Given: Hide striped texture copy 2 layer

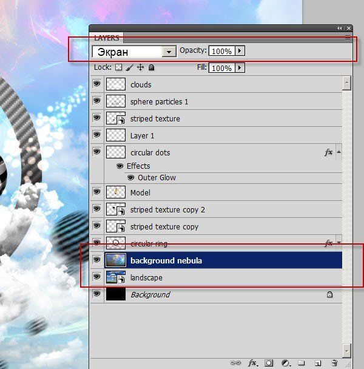Looking at the screenshot, I should pos(96,209).
